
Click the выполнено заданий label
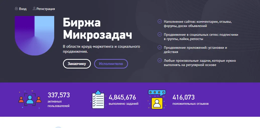[x=123, y=103]
